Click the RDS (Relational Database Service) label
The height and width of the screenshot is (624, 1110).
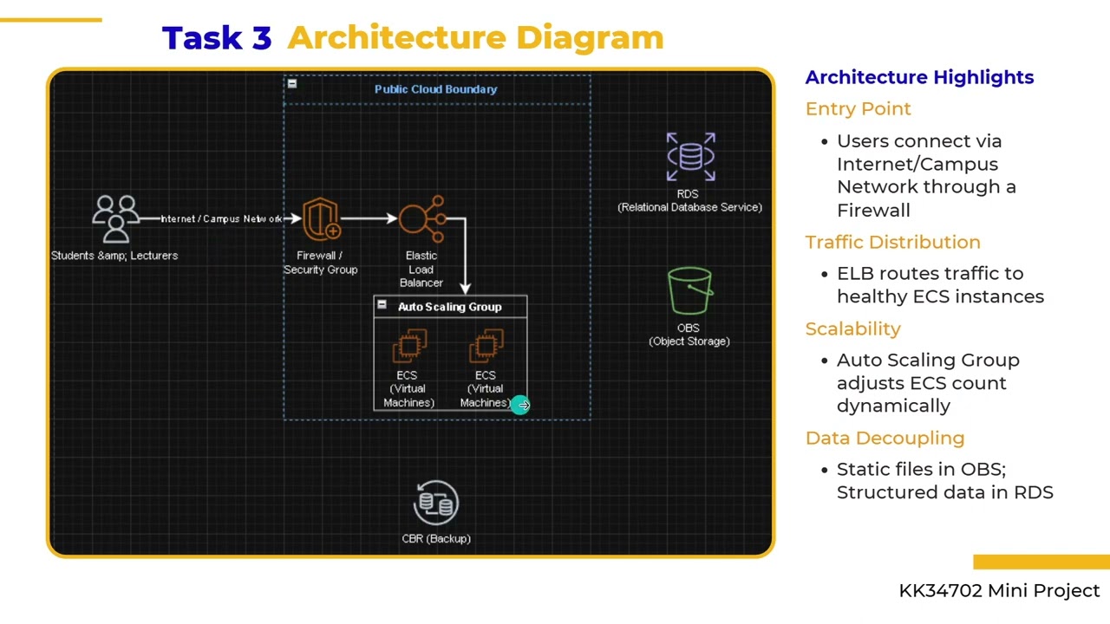[689, 200]
